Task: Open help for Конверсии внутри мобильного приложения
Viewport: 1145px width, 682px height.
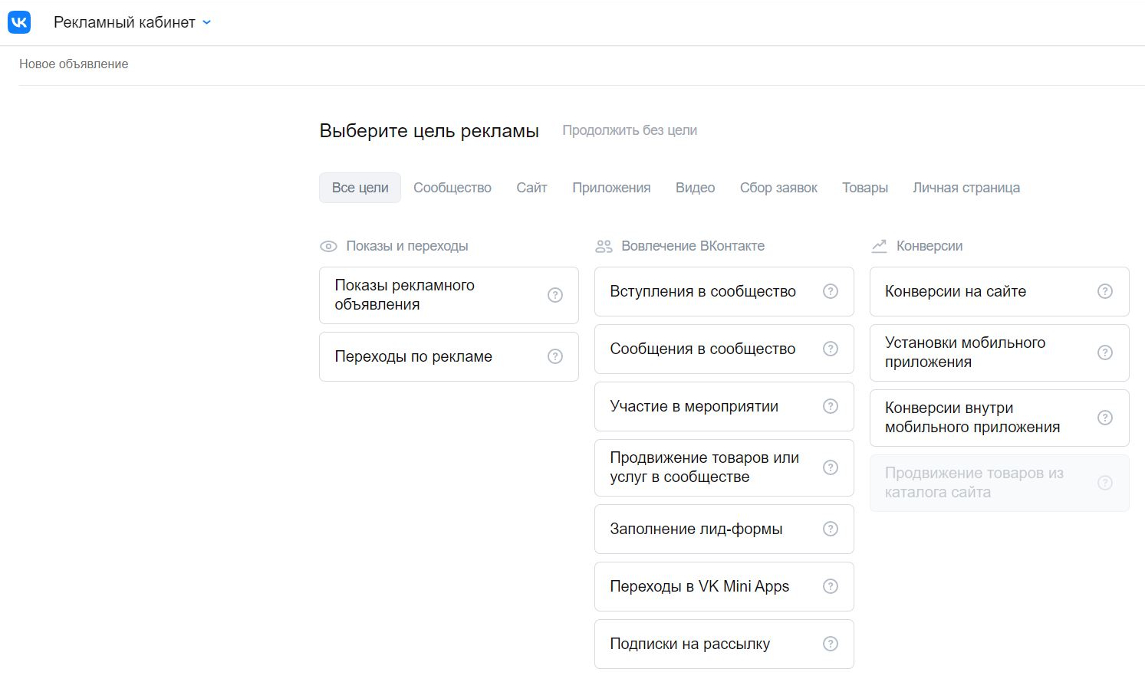Action: tap(1105, 418)
